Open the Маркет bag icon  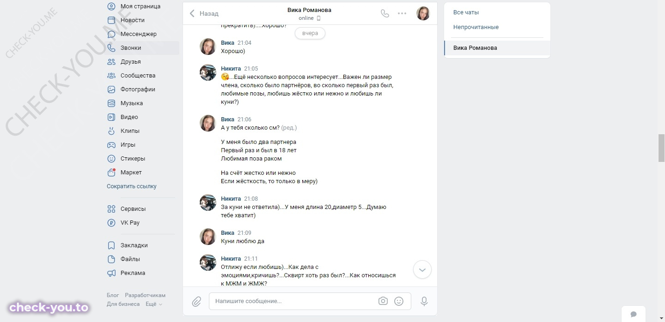click(111, 173)
